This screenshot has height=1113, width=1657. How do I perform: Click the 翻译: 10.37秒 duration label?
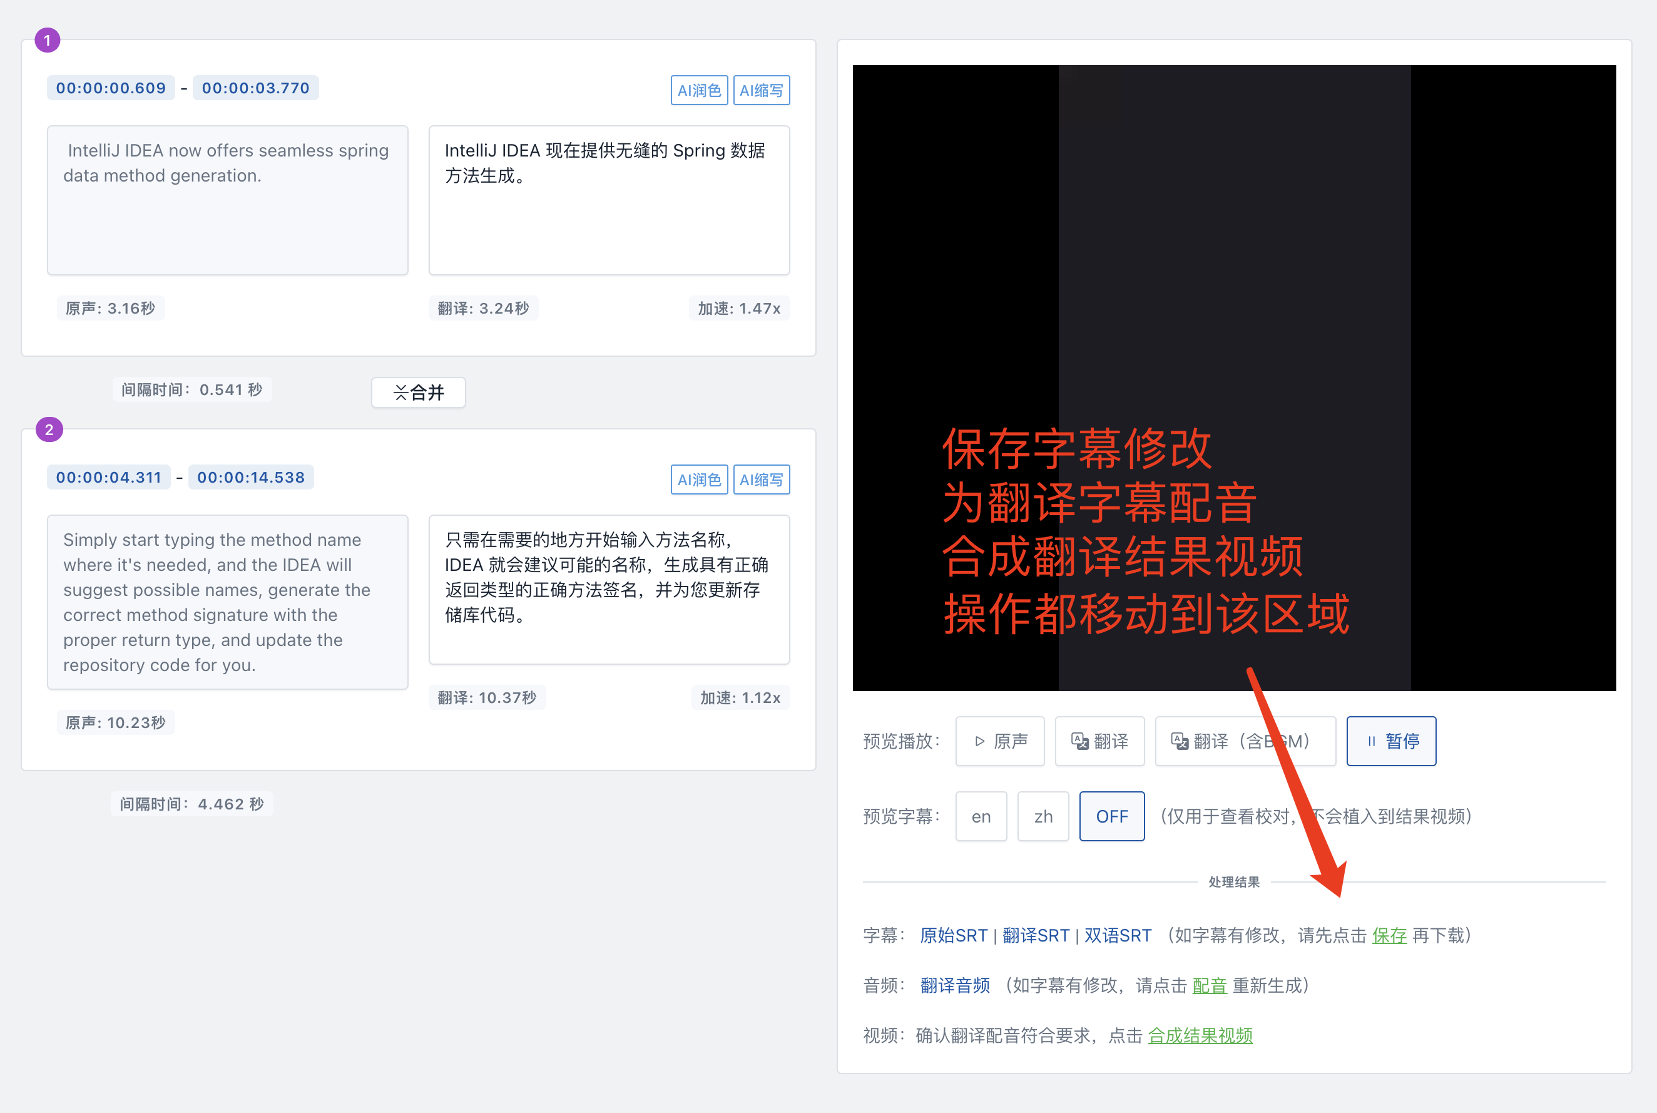(x=487, y=698)
